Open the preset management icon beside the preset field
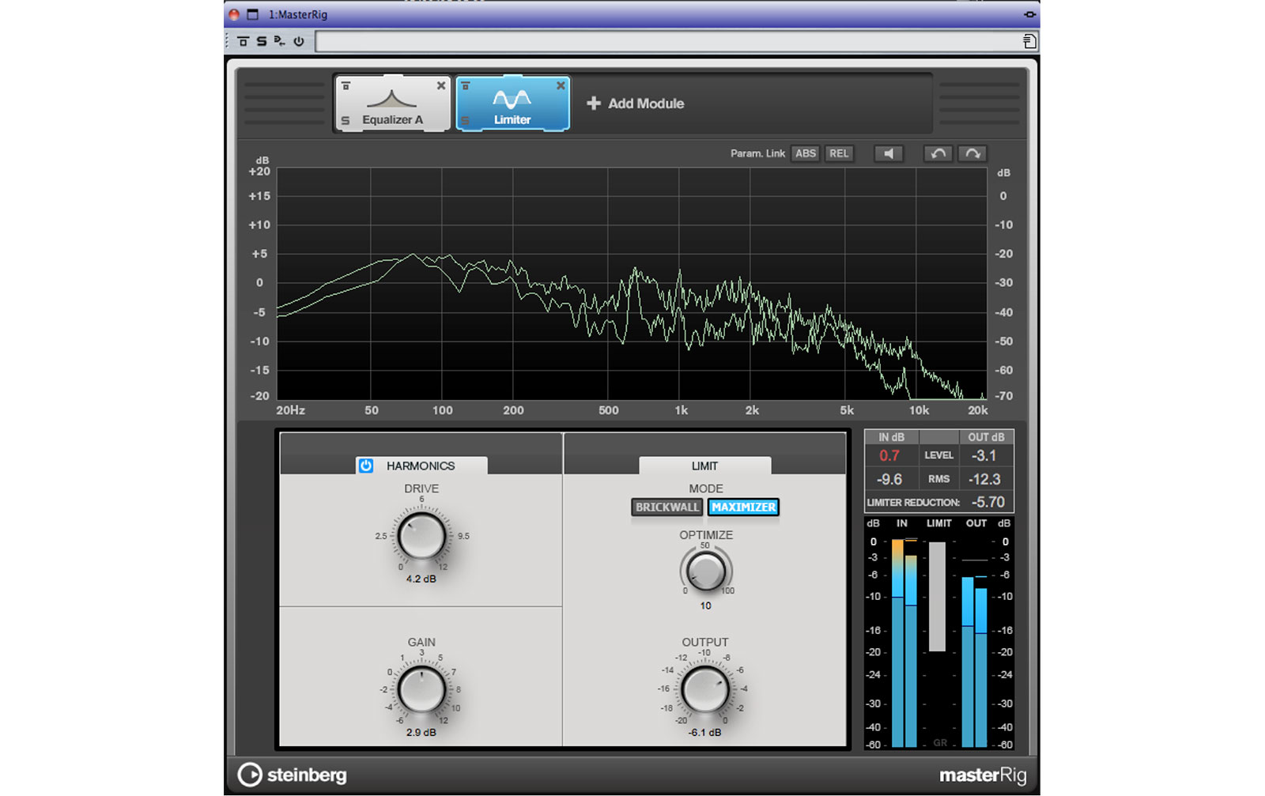Screen dimensions: 1265x796 pos(1029,41)
